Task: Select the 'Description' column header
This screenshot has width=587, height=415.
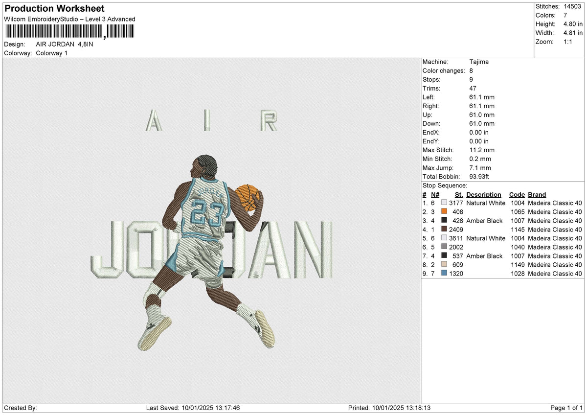Action: [x=484, y=194]
